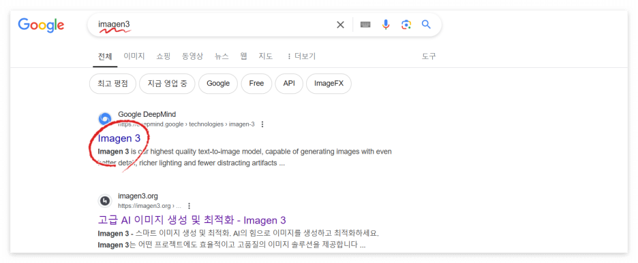Switch to the 지도 tab
The image size is (638, 263).
click(266, 56)
